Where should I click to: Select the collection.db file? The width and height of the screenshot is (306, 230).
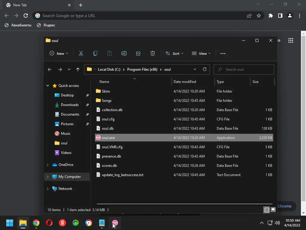pyautogui.click(x=184, y=110)
